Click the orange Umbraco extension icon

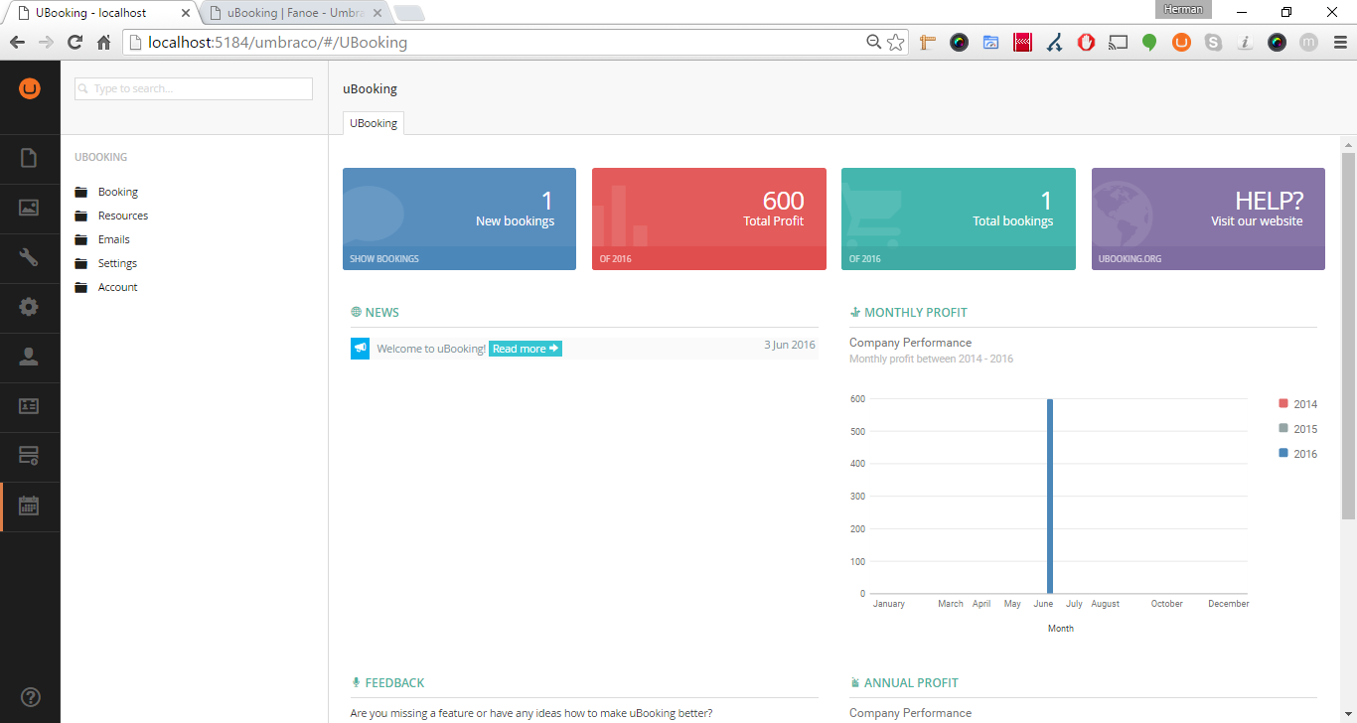[1181, 43]
